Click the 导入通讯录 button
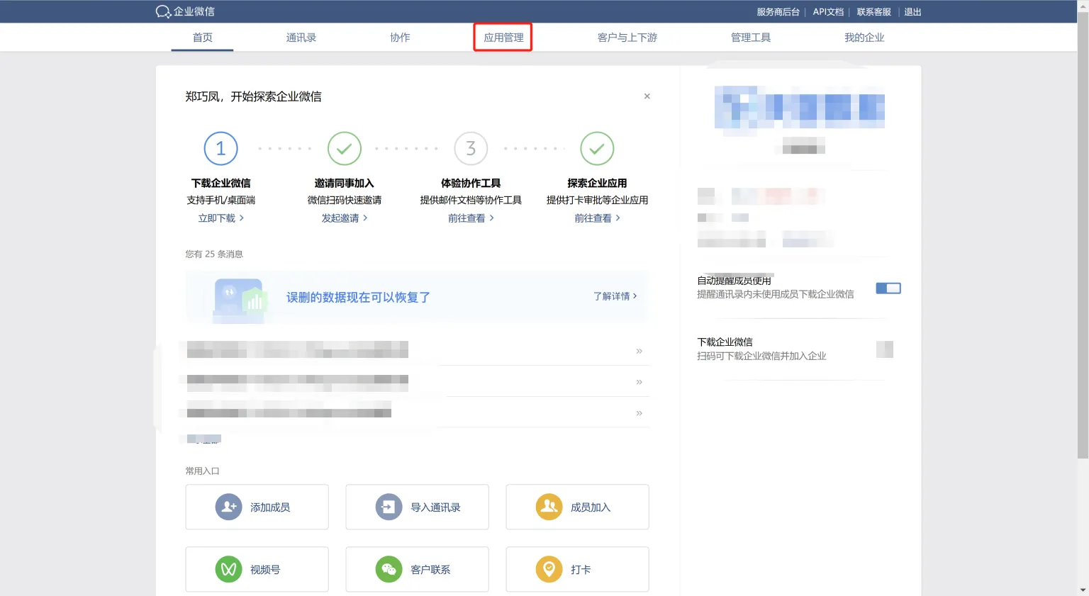The image size is (1089, 596). (x=417, y=507)
